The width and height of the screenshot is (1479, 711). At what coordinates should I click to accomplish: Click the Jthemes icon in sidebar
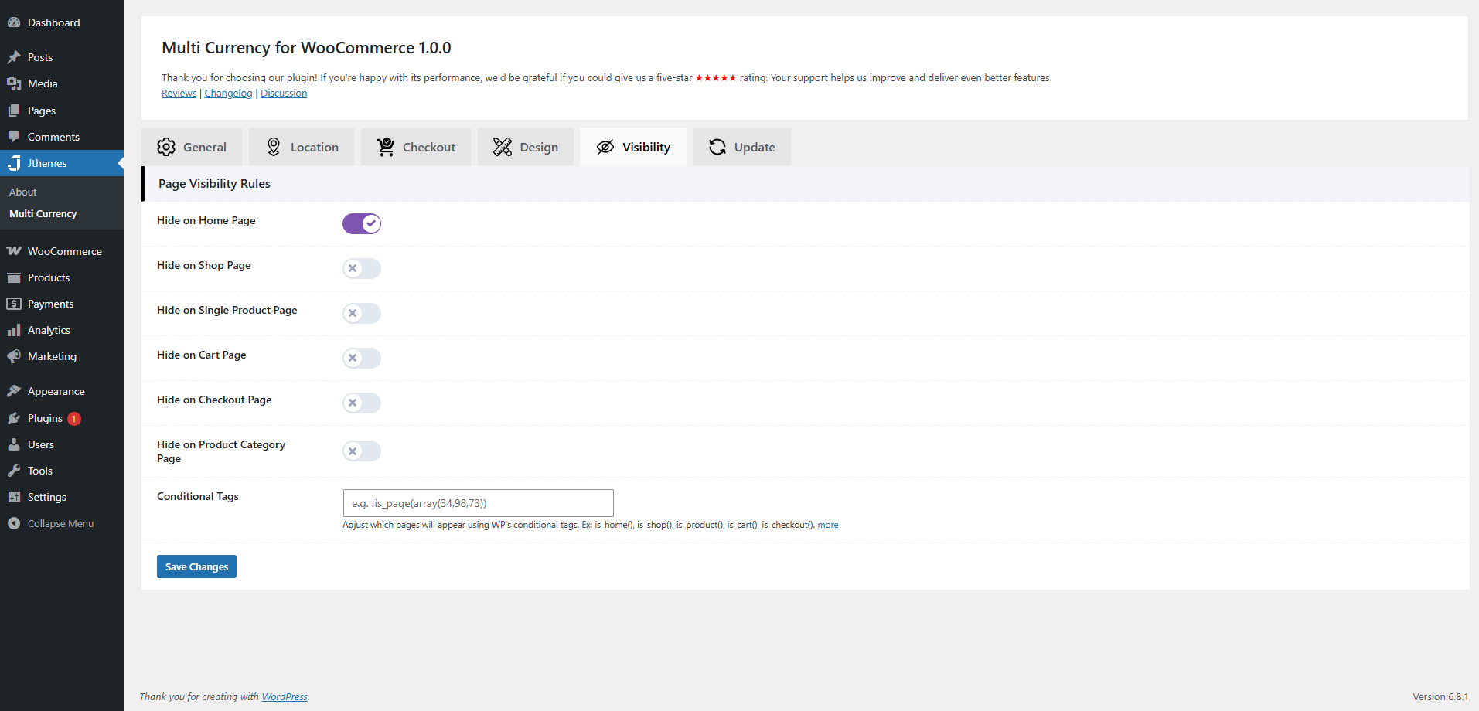coord(14,163)
